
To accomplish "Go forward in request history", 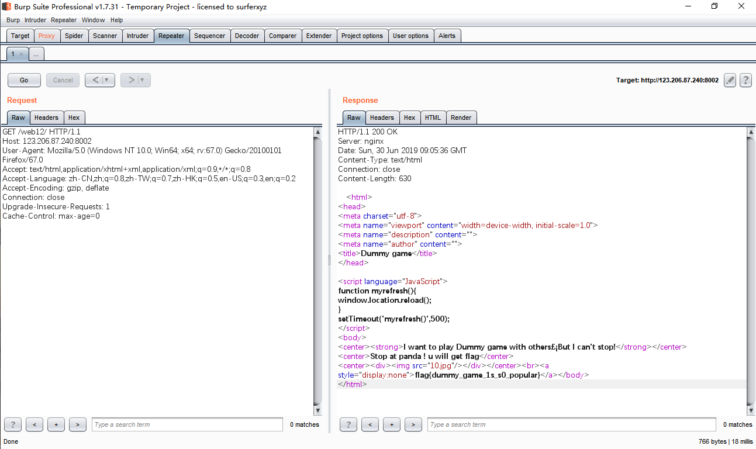I will pos(131,80).
